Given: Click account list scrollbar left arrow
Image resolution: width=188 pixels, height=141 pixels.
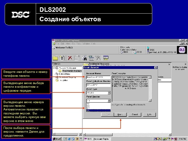Looking at the screenshot, I should [84, 134].
